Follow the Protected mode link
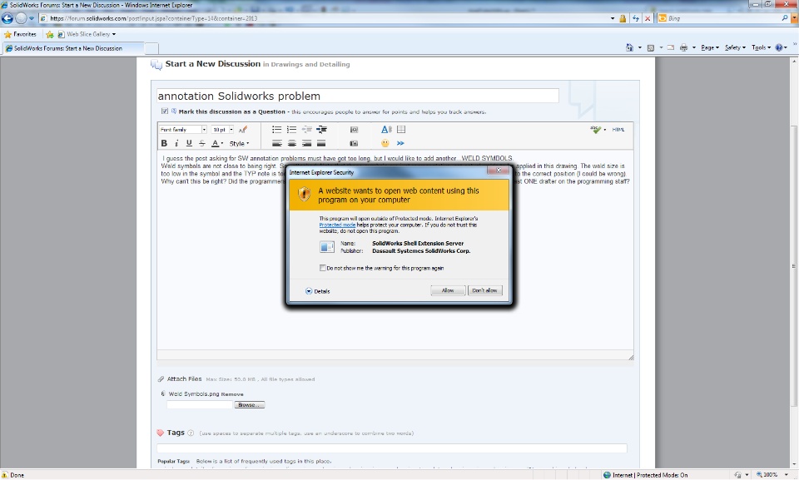Image resolution: width=799 pixels, height=480 pixels. point(337,225)
